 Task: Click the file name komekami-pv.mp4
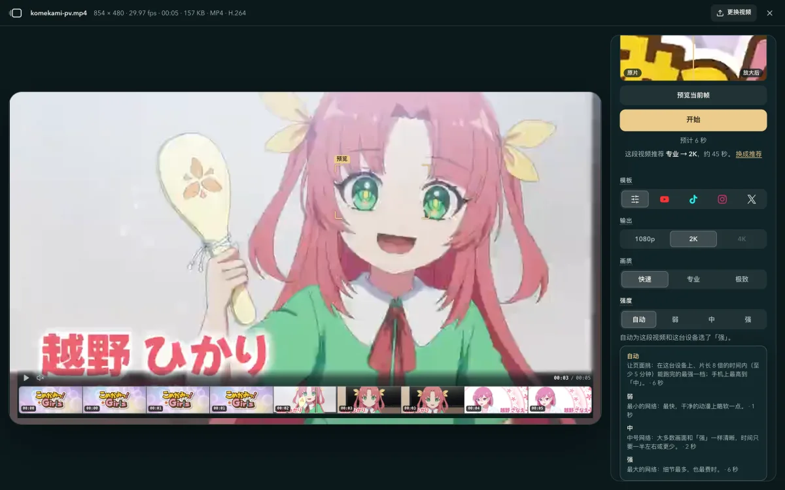click(x=59, y=13)
